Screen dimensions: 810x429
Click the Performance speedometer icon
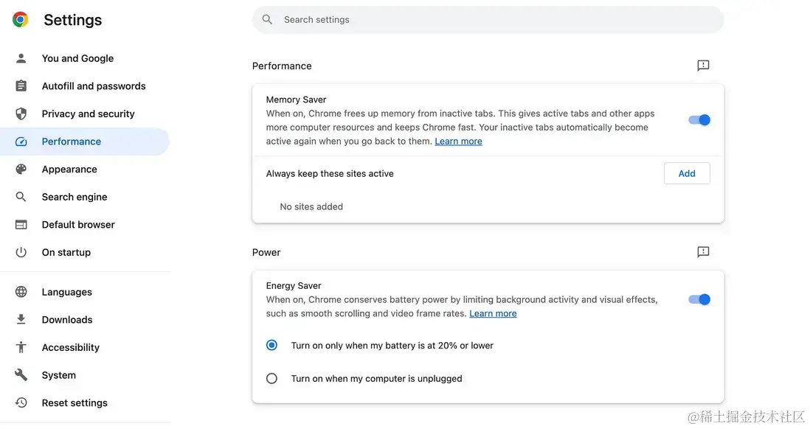21,142
